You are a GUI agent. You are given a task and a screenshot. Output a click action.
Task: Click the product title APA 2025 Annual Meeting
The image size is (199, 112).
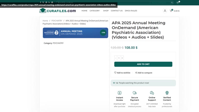(138, 30)
